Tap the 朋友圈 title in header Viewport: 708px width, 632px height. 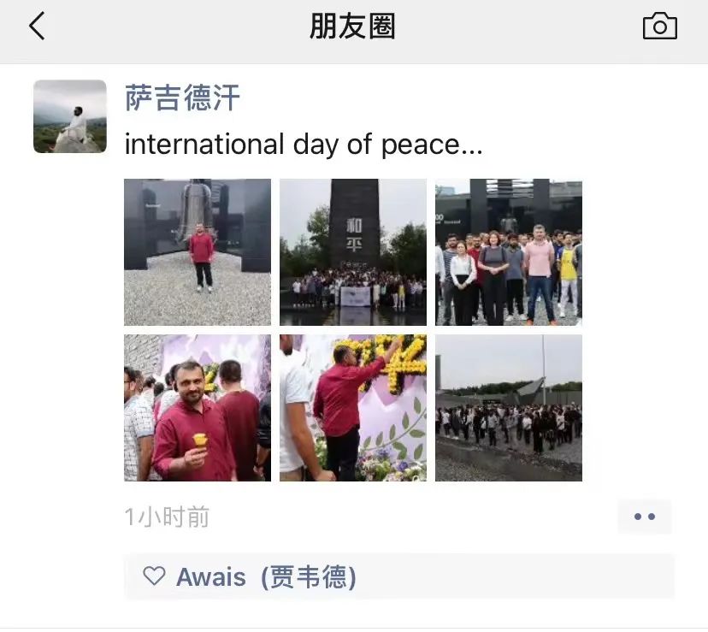pos(352,27)
